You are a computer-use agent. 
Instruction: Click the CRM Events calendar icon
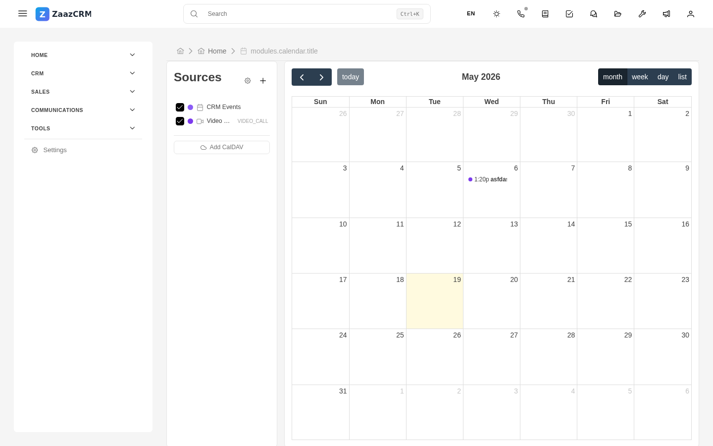pos(200,107)
